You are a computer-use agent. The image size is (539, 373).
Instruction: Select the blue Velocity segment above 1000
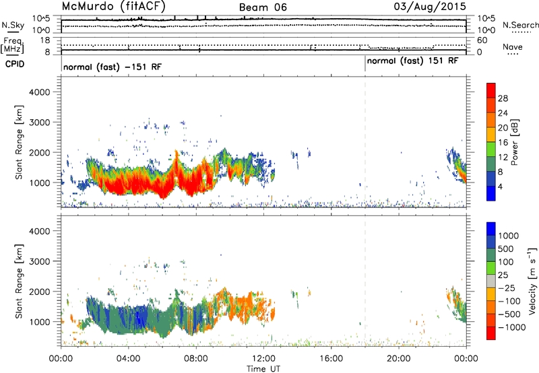(491, 229)
